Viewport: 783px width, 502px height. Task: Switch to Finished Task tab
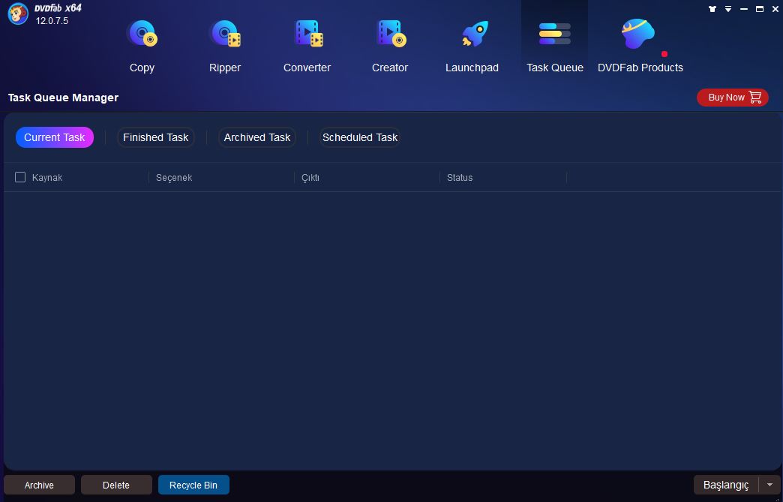tap(156, 137)
